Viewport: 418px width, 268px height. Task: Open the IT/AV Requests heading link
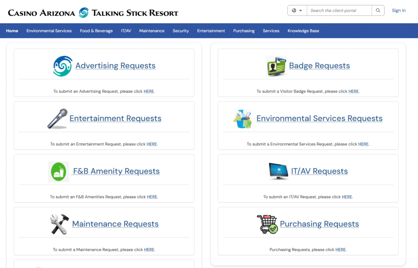[x=319, y=171]
